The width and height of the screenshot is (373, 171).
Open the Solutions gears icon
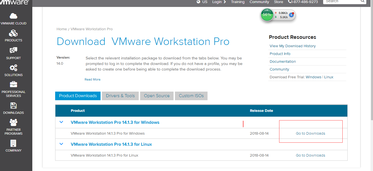coord(13,68)
